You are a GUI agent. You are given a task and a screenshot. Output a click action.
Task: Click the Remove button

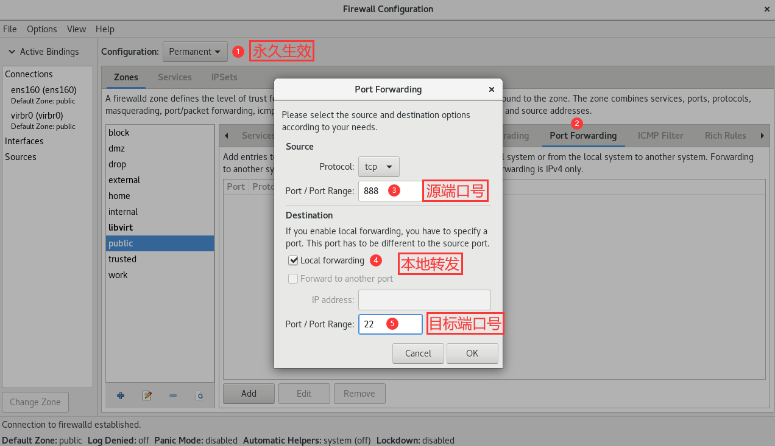pyautogui.click(x=359, y=394)
